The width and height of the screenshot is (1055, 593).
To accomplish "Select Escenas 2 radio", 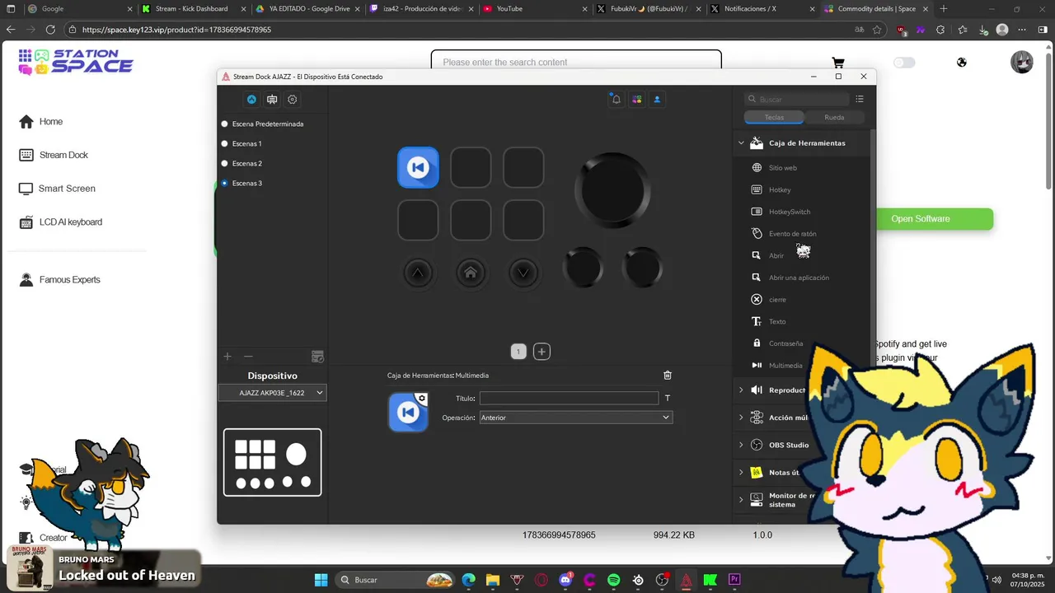I will coord(224,164).
